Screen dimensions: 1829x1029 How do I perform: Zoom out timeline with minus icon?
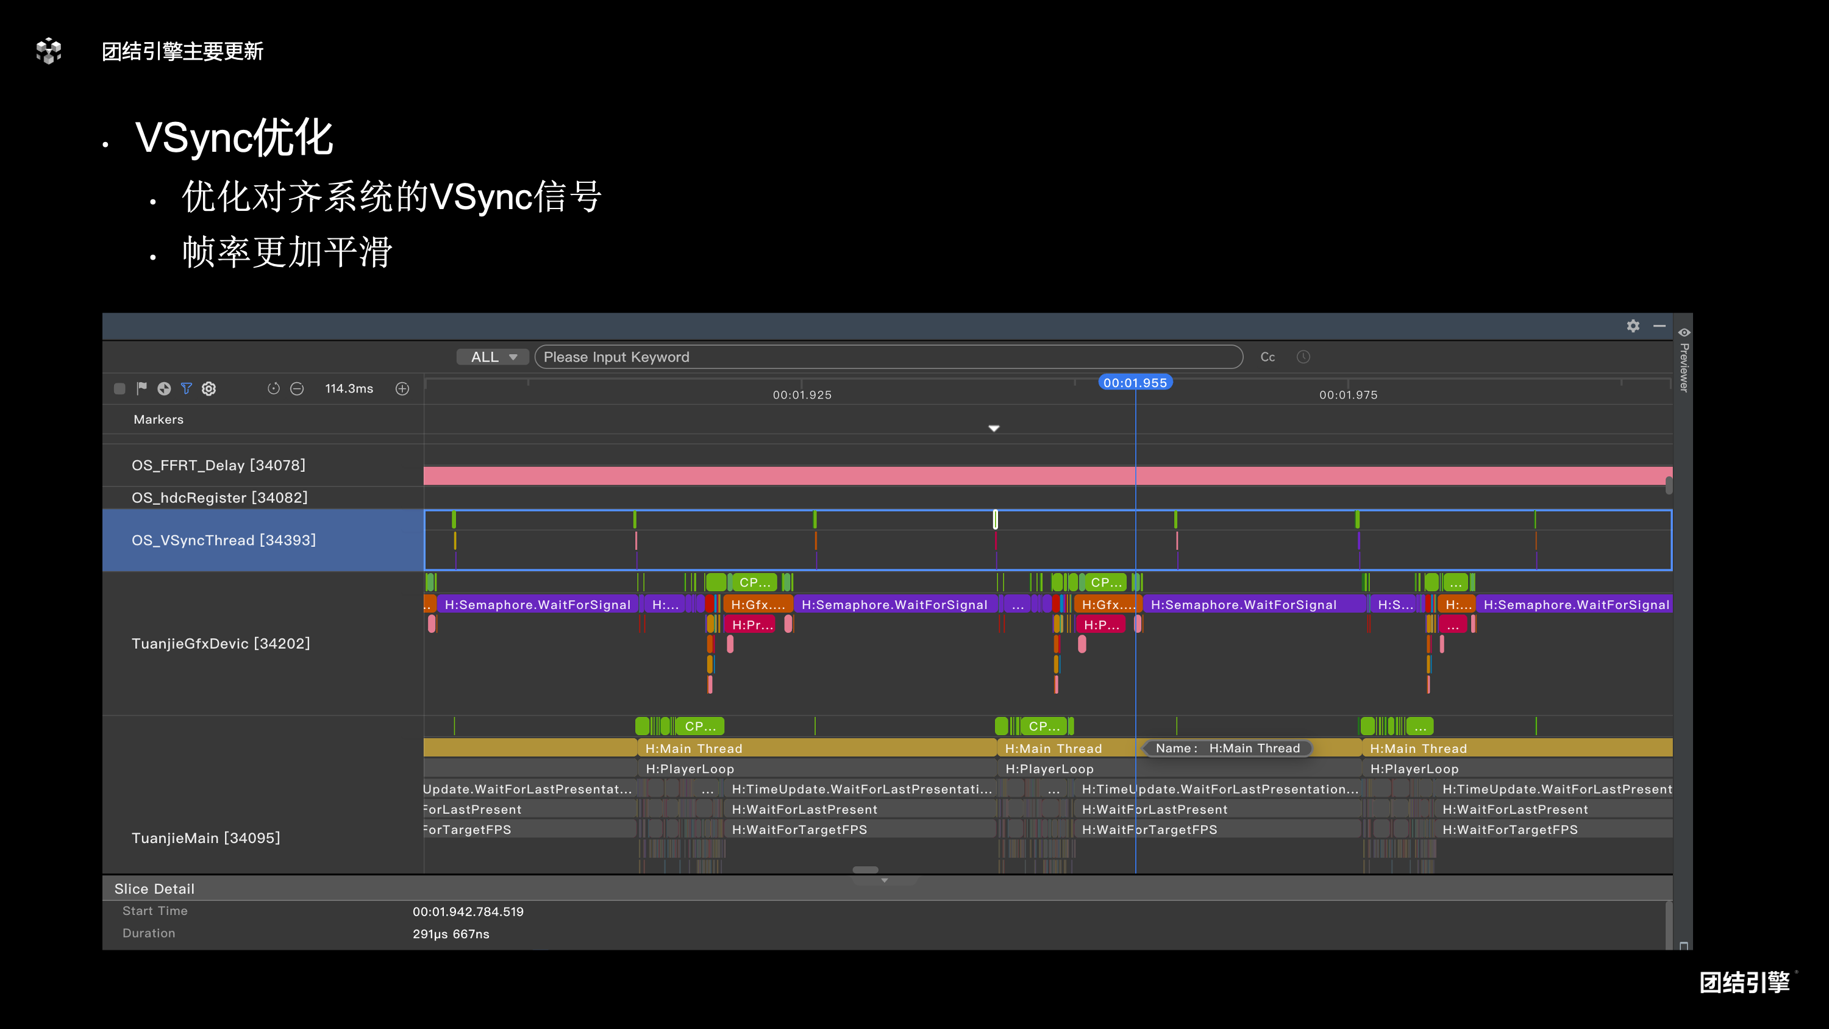point(297,388)
